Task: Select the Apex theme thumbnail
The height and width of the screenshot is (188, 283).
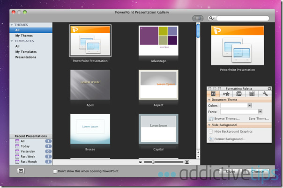Action: click(90, 85)
